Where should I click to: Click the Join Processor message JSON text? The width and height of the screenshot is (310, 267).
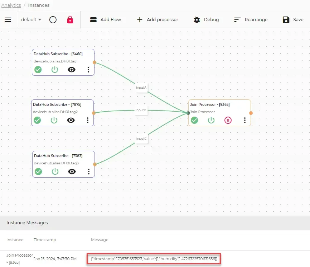tap(154, 259)
